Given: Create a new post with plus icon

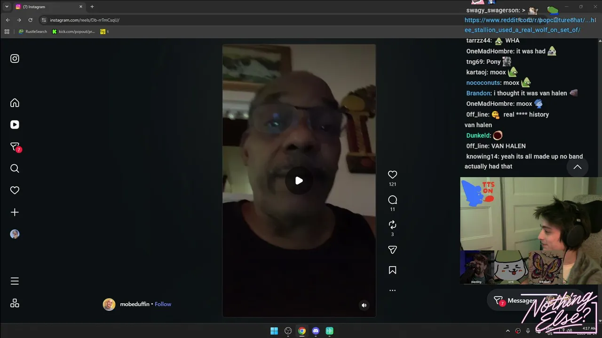Looking at the screenshot, I should click(x=15, y=212).
